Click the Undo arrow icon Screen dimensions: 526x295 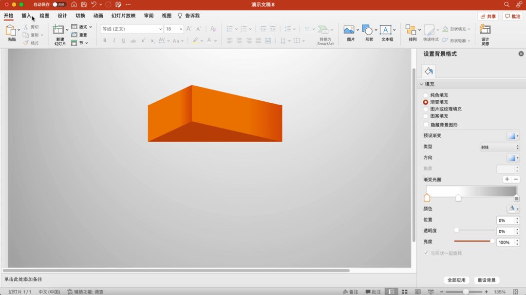tap(94, 4)
